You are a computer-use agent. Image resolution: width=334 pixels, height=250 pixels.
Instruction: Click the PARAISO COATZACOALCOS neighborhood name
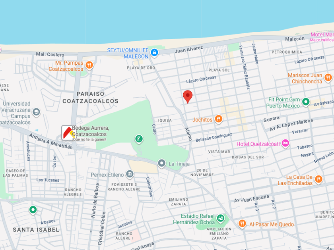point(90,97)
